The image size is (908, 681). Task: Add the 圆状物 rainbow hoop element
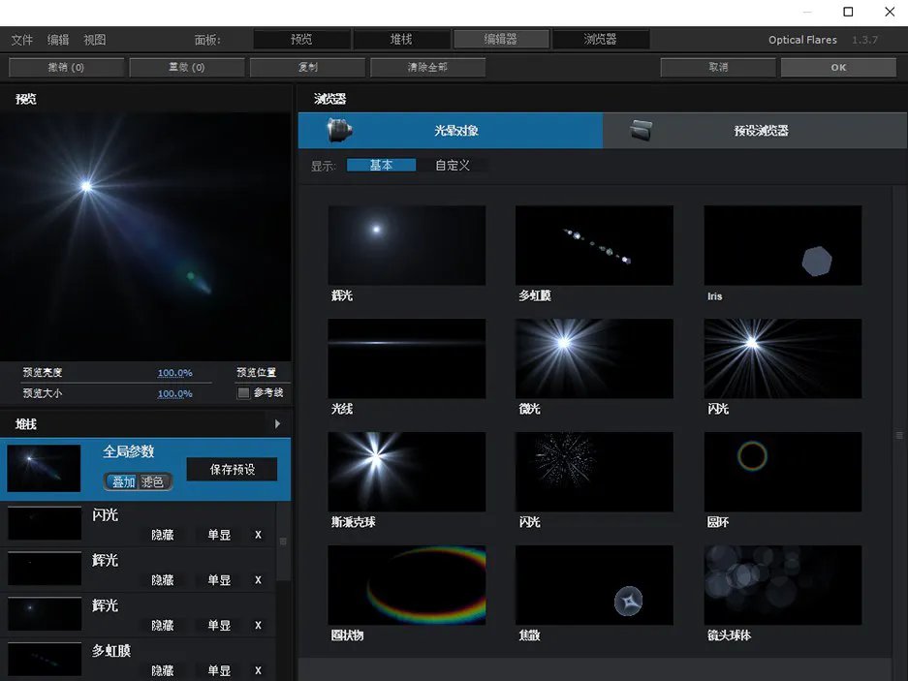[406, 585]
